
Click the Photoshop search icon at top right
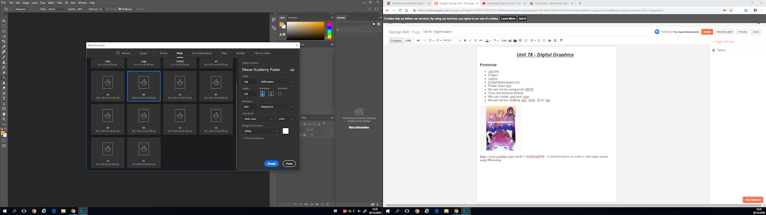point(370,9)
